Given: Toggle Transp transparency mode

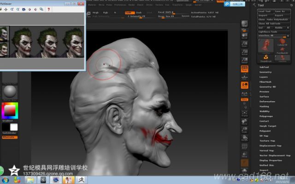Looking at the screenshot, I should (x=245, y=155).
